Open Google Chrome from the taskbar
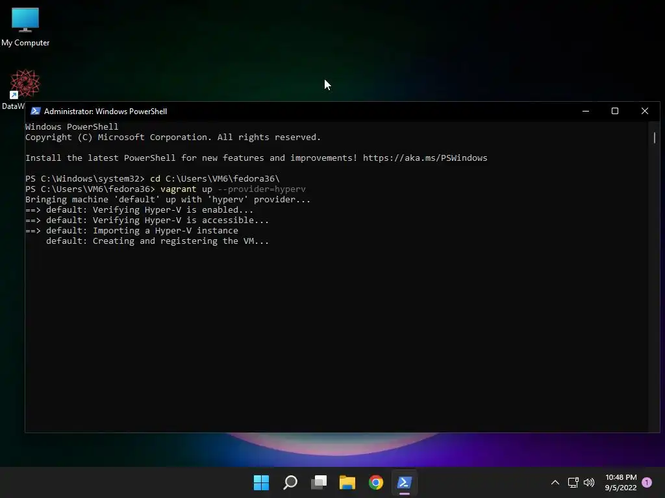The width and height of the screenshot is (665, 498). pyautogui.click(x=376, y=482)
